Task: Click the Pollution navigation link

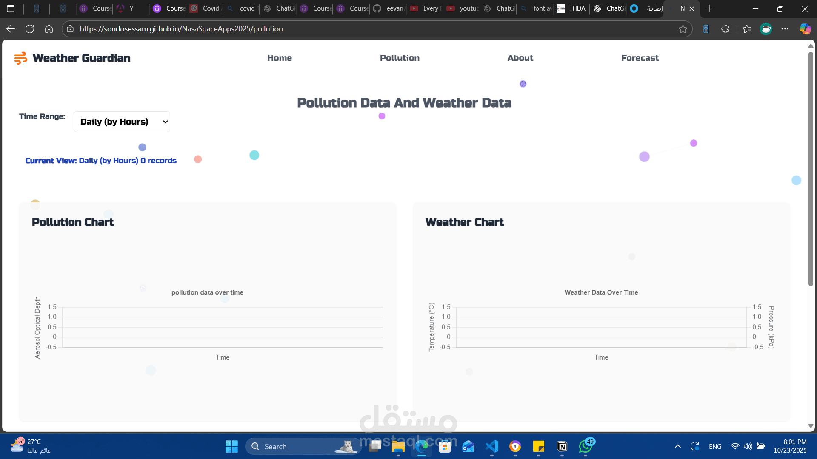Action: (x=400, y=58)
